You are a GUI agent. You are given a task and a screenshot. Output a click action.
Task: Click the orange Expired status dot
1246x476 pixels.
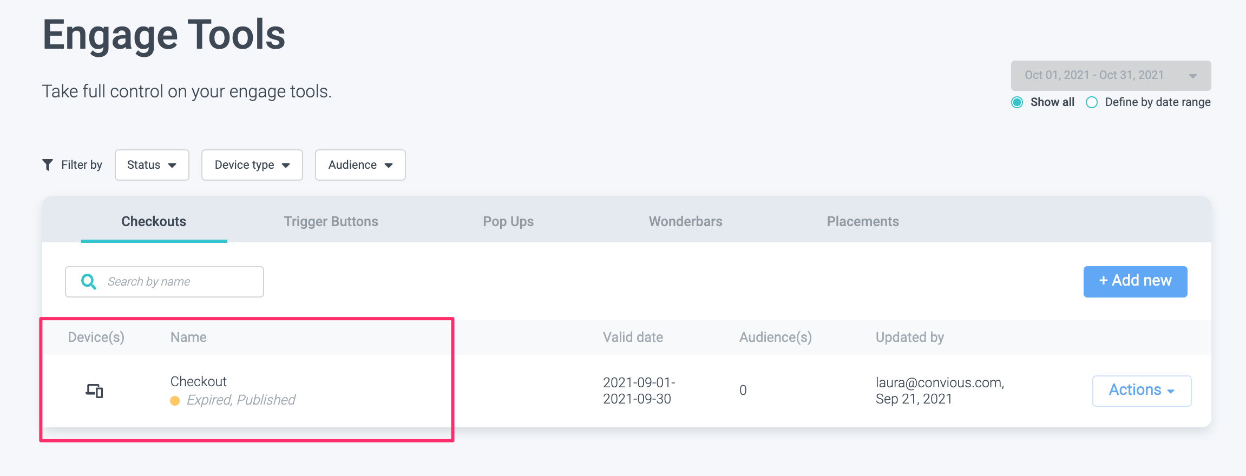(x=175, y=401)
